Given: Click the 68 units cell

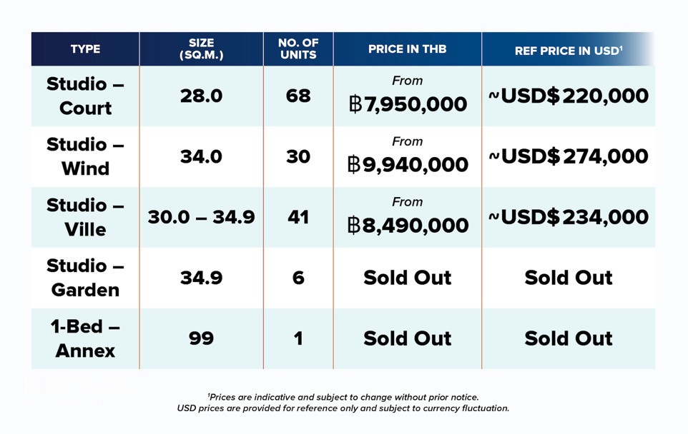Looking at the screenshot, I should click(298, 96).
